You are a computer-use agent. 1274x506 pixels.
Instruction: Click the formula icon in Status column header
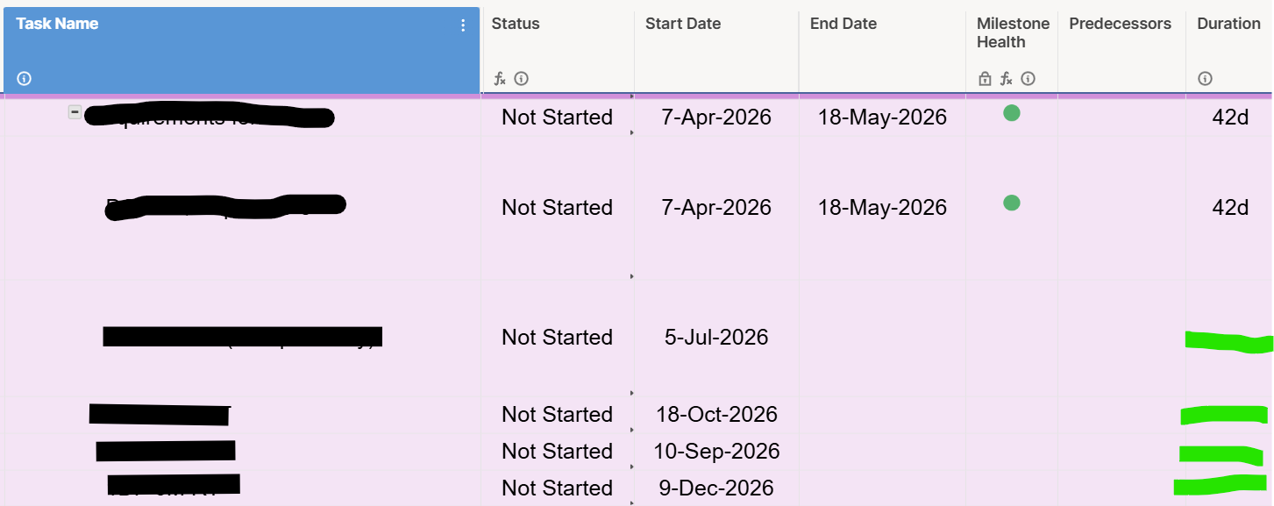pyautogui.click(x=500, y=79)
